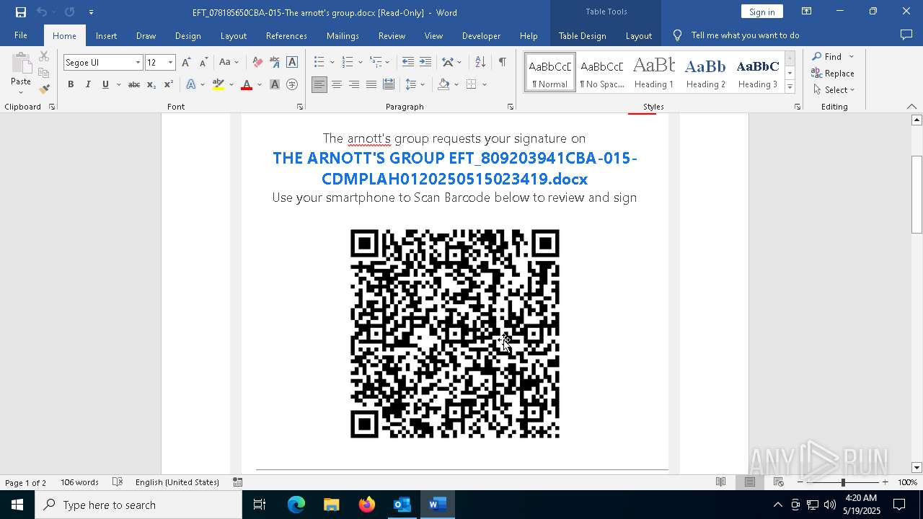Viewport: 923px width, 519px height.
Task: Click the vertical scrollbar thumb
Action: point(917,195)
